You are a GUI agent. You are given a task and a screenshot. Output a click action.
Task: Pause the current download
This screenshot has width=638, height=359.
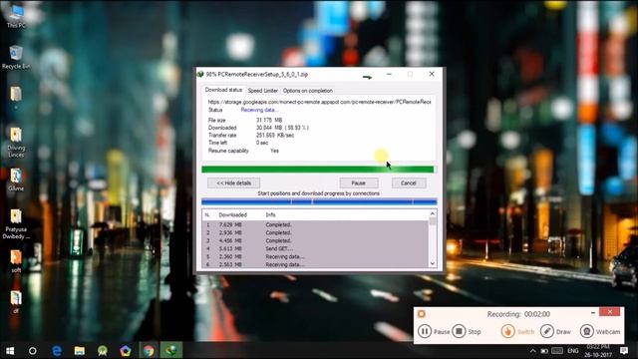[359, 183]
